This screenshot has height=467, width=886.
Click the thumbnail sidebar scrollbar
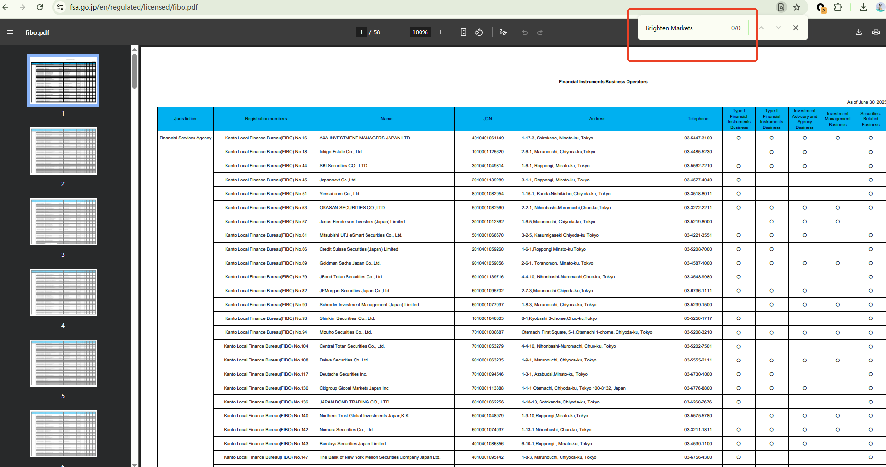point(135,72)
